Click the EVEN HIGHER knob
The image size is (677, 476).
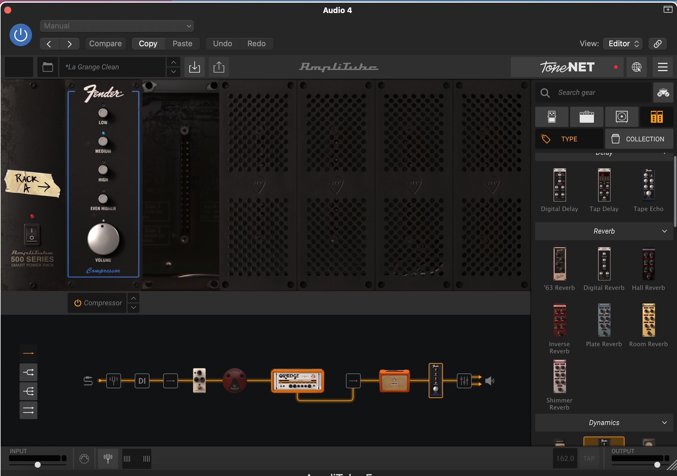click(103, 199)
